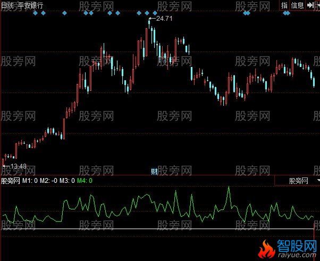Click the 13.48 low price label

coord(18,166)
